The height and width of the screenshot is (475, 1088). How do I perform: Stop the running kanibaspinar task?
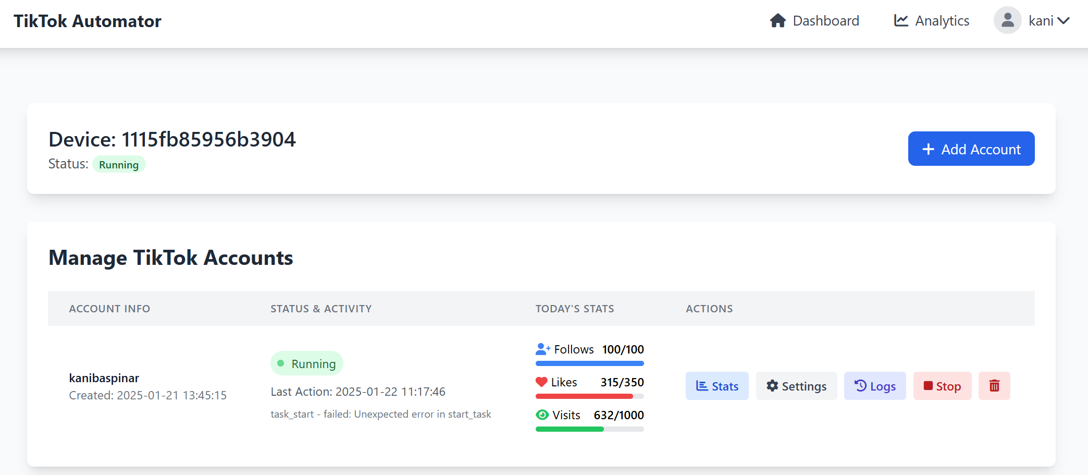[x=942, y=386]
